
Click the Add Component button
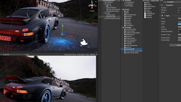(x=175, y=45)
